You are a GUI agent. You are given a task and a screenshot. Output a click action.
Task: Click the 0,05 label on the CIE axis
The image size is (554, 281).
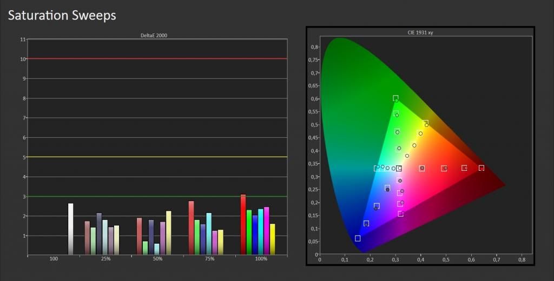[314, 242]
